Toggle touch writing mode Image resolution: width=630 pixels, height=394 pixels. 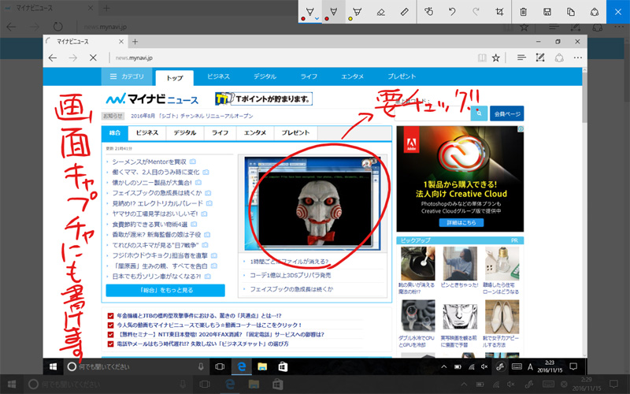[428, 12]
